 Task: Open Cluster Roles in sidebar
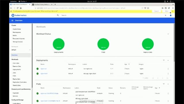[x=17, y=29]
